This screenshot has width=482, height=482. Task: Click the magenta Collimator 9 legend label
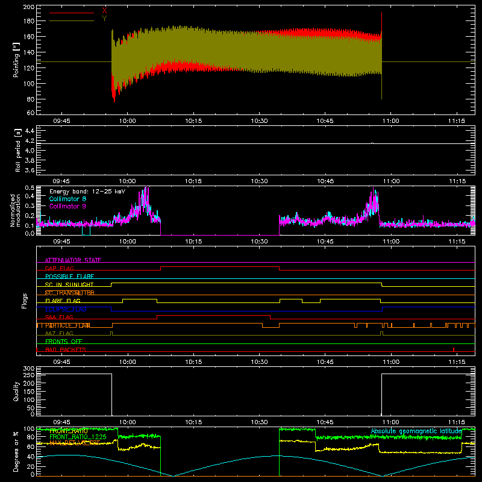[x=67, y=206]
